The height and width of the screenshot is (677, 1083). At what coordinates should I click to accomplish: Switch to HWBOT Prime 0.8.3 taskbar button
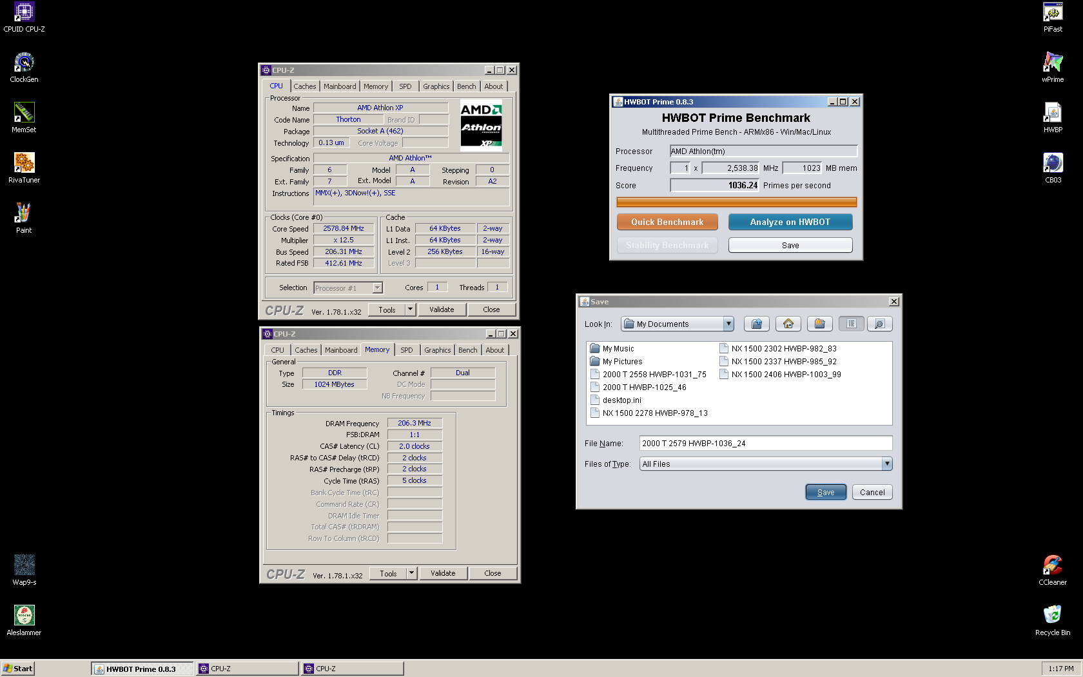click(142, 669)
